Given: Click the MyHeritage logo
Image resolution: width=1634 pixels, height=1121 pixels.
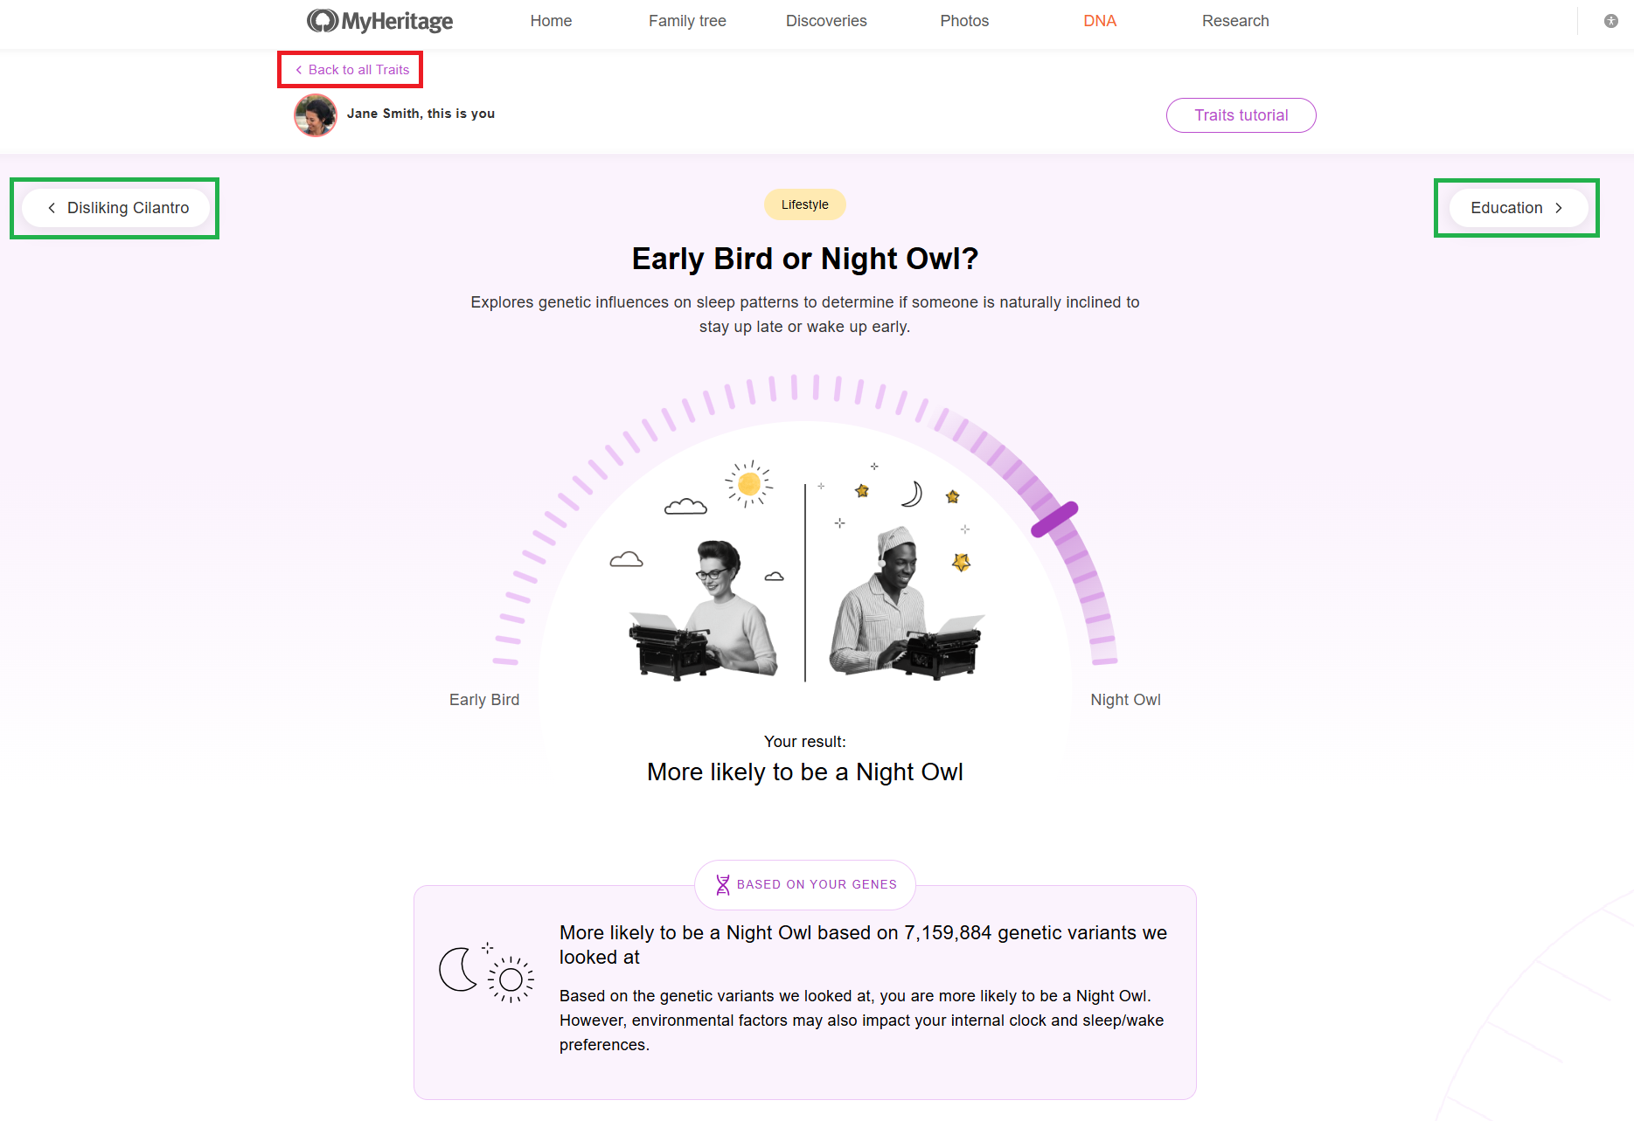Looking at the screenshot, I should coord(379,21).
